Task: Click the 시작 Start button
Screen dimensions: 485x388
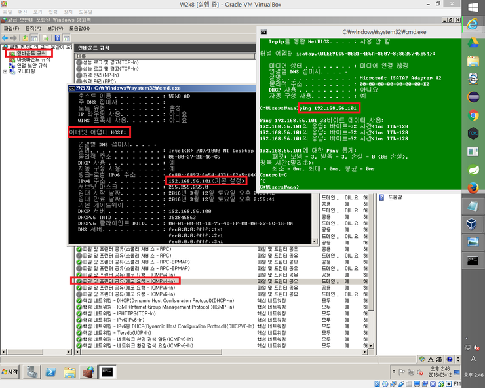Action: click(x=10, y=372)
